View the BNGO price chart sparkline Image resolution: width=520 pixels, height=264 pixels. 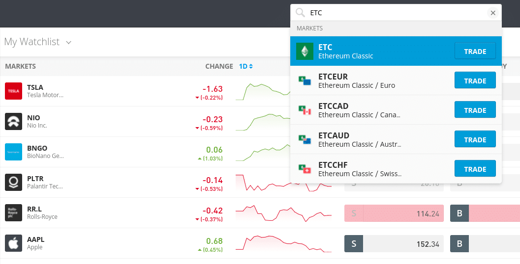pos(263,152)
